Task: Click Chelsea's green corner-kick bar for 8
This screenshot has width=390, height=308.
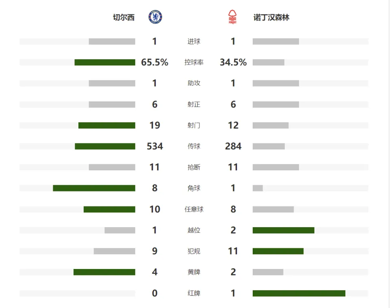Action: click(94, 188)
